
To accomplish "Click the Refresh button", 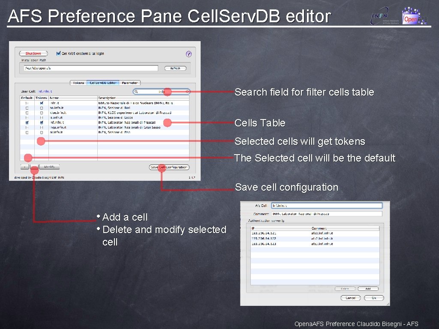I will click(175, 68).
